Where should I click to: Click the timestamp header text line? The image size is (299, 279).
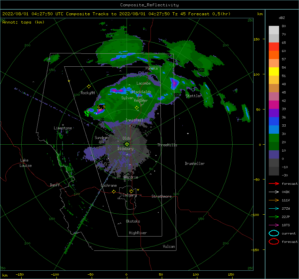click(116, 14)
